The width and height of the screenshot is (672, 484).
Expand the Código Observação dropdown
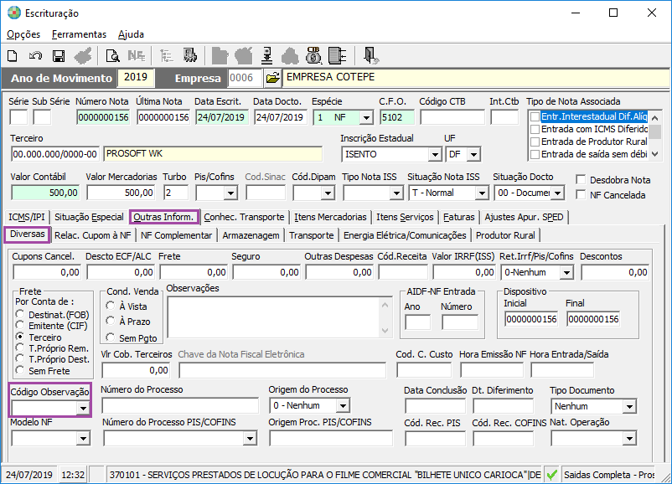(x=83, y=408)
